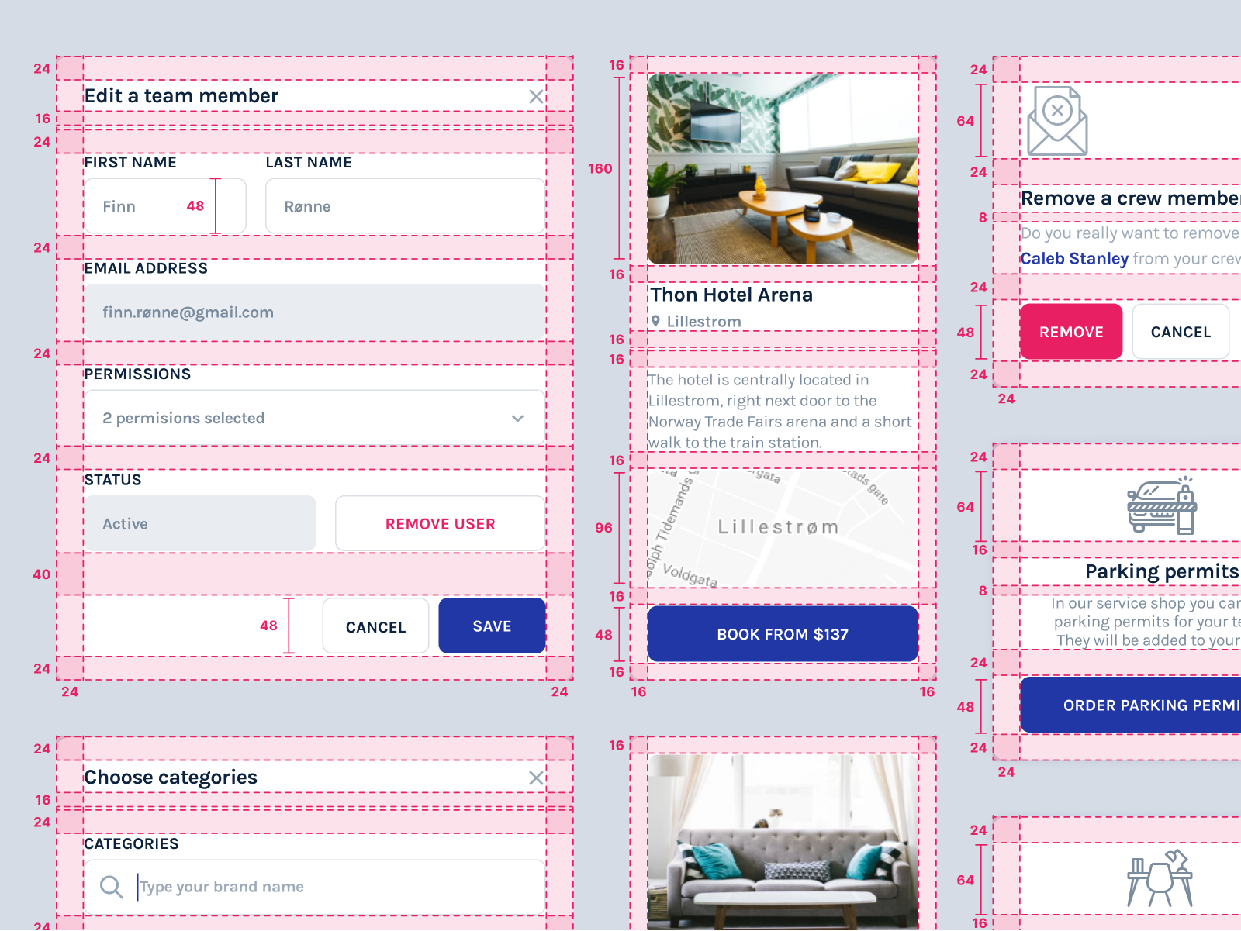
Task: Click Cancel next to the Remove button
Action: [x=1180, y=331]
